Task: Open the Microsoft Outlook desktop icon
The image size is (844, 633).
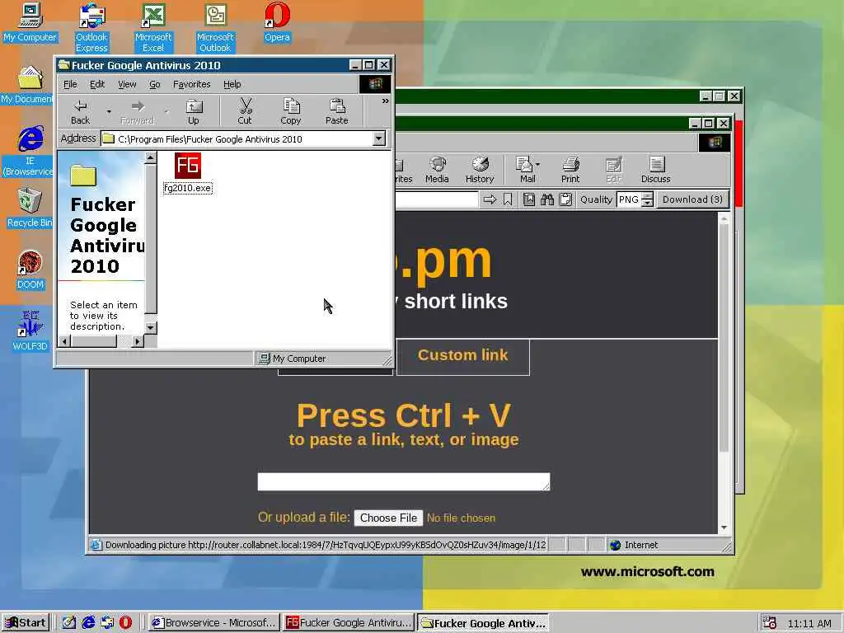Action: click(x=215, y=27)
